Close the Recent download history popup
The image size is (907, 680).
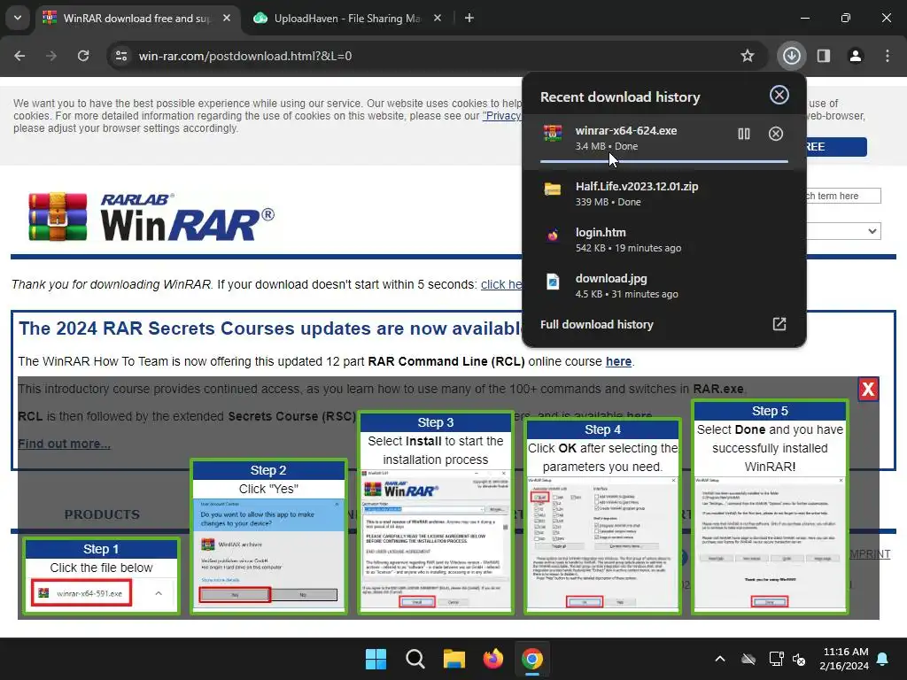pyautogui.click(x=779, y=95)
